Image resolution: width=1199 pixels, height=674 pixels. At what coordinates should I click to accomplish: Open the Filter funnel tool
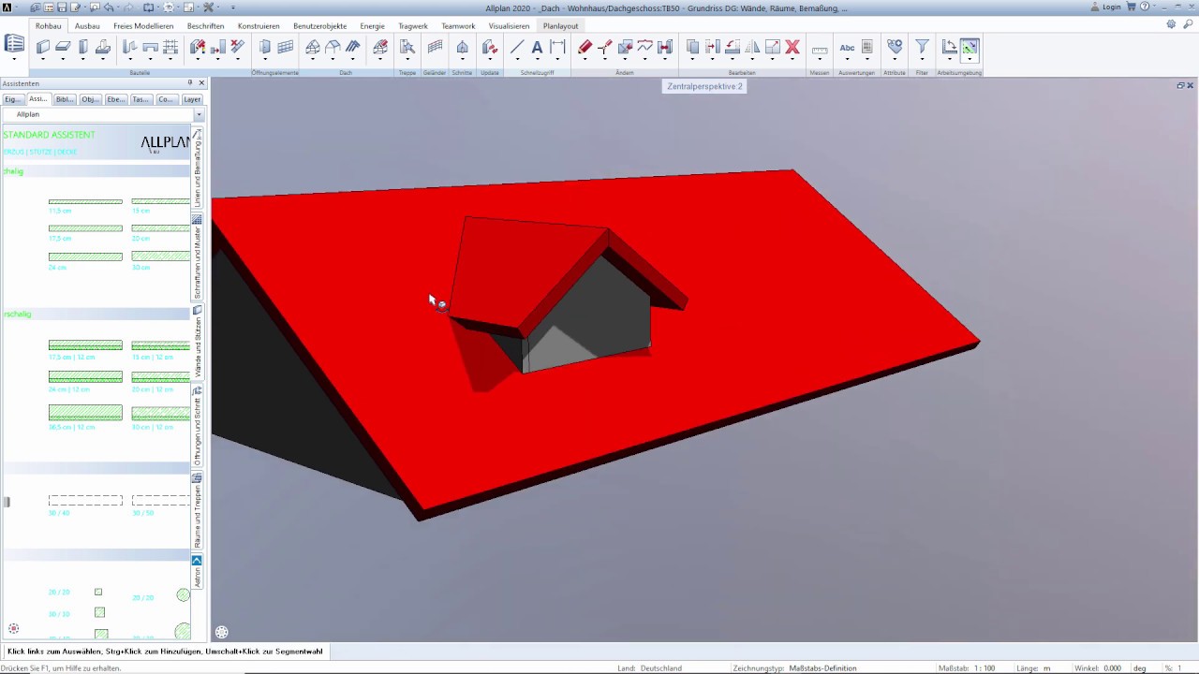922,46
